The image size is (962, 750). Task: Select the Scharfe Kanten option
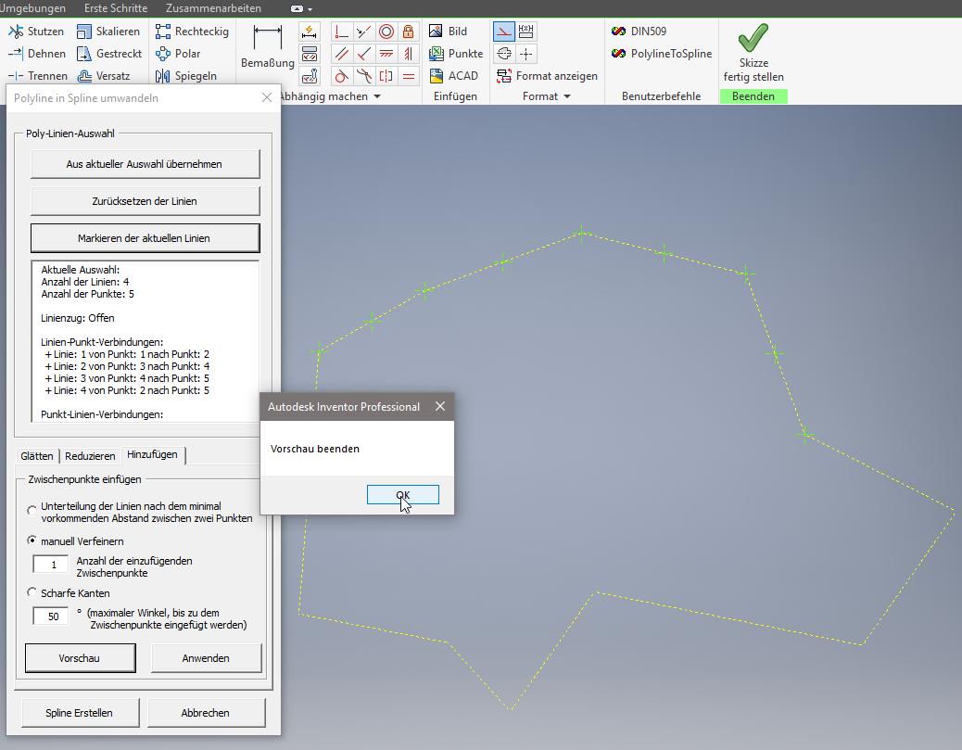pos(32,592)
